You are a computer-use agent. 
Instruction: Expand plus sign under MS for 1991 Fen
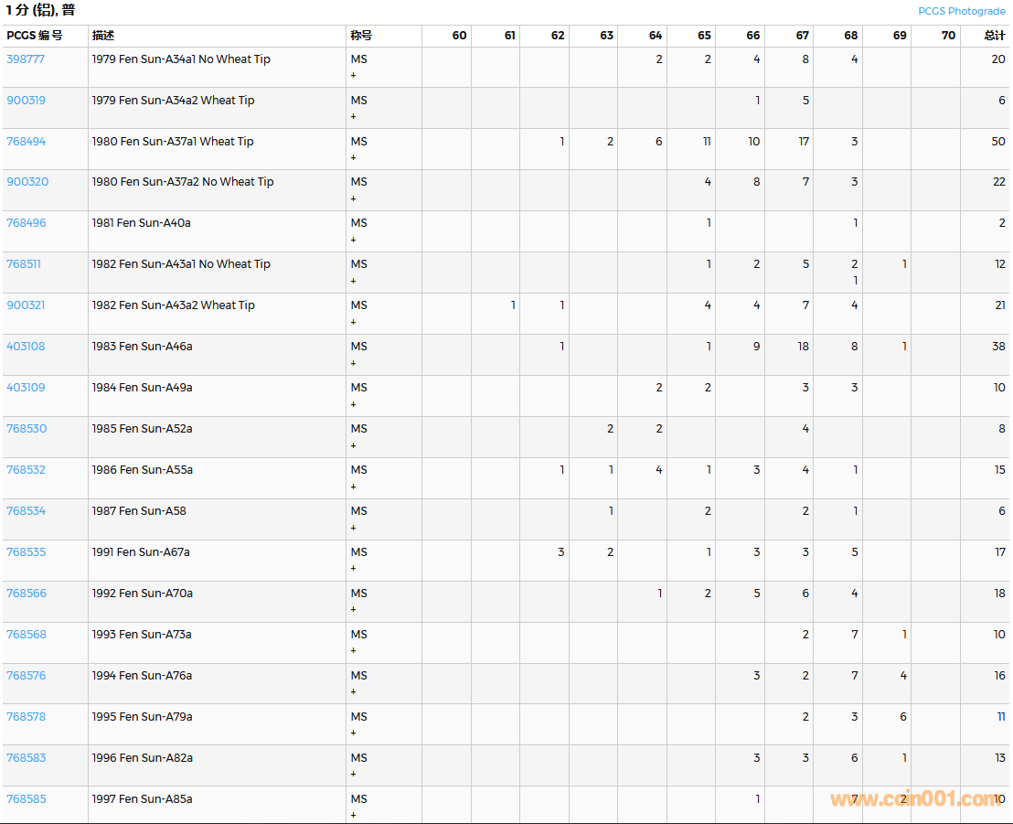tap(354, 568)
